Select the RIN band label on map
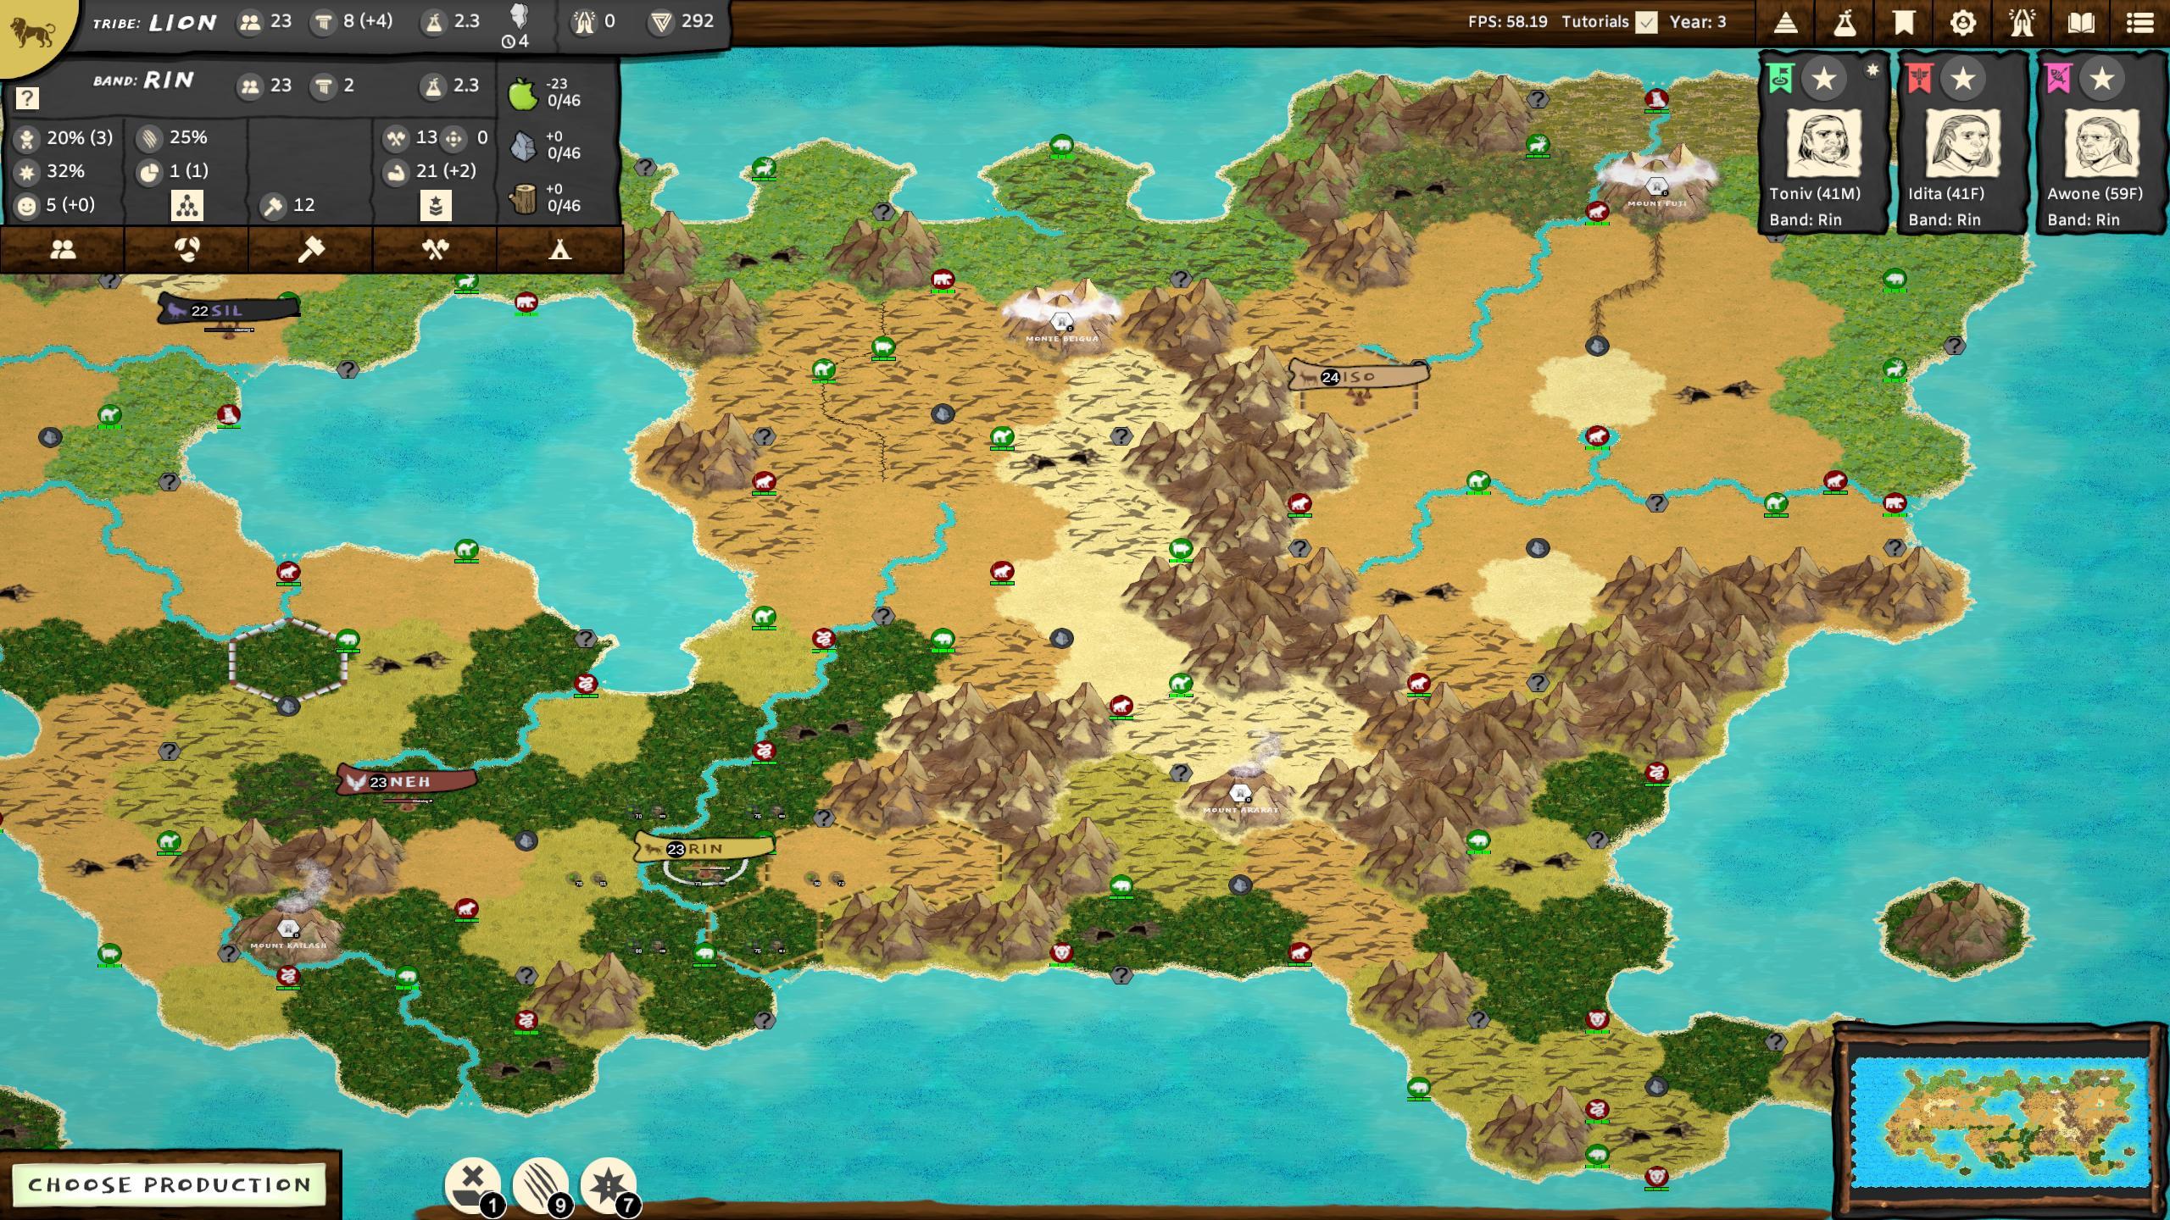Screen dimensions: 2170x1220 [704, 848]
